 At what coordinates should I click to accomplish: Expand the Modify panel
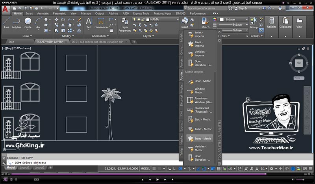pyautogui.click(x=68, y=36)
